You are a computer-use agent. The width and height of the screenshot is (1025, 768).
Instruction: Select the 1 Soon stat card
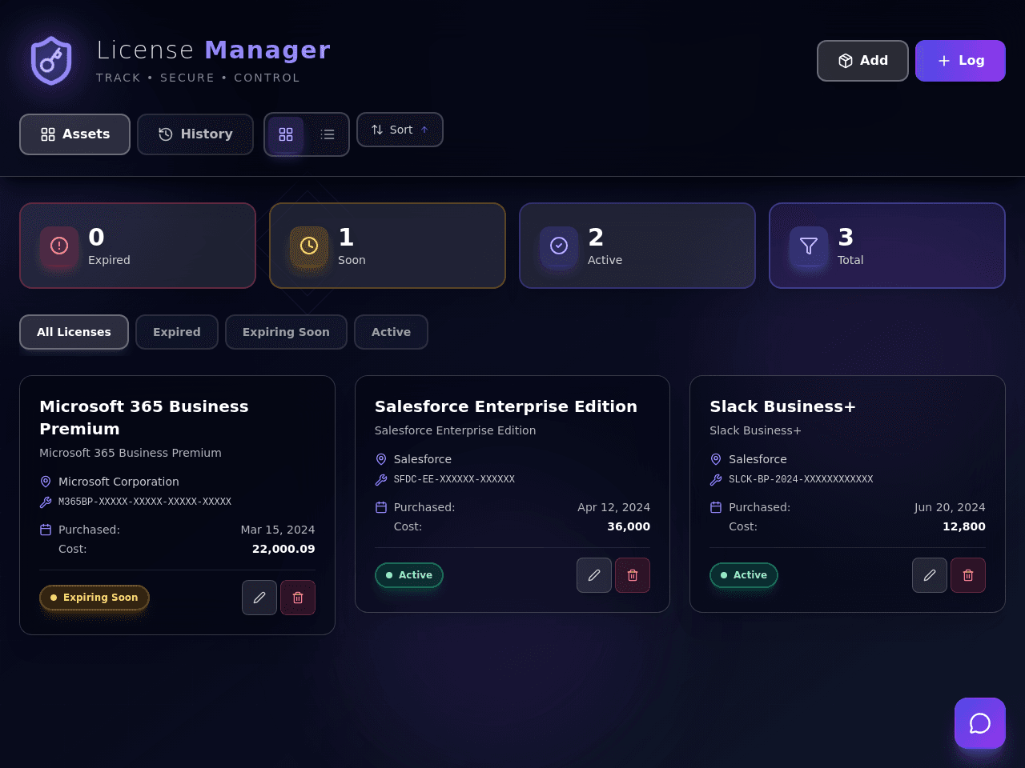[388, 246]
